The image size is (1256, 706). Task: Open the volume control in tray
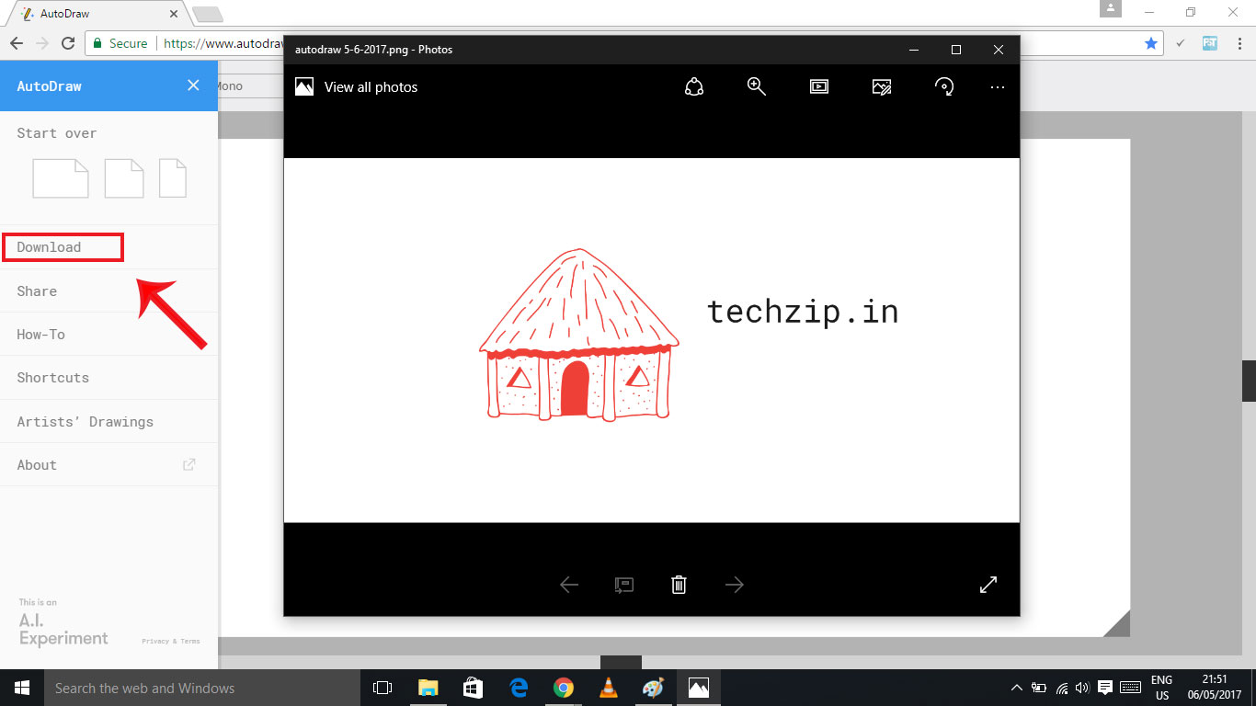[1082, 688]
